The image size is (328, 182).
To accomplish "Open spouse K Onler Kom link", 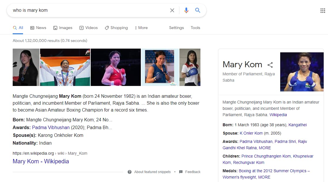I will (251, 133).
